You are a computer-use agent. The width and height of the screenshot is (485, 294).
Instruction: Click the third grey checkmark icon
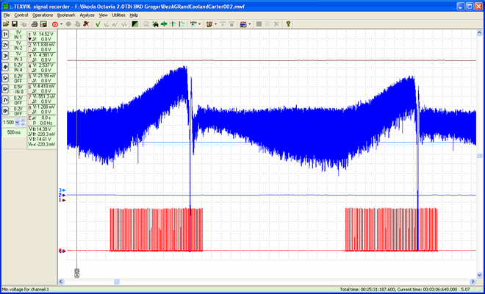pos(115,24)
